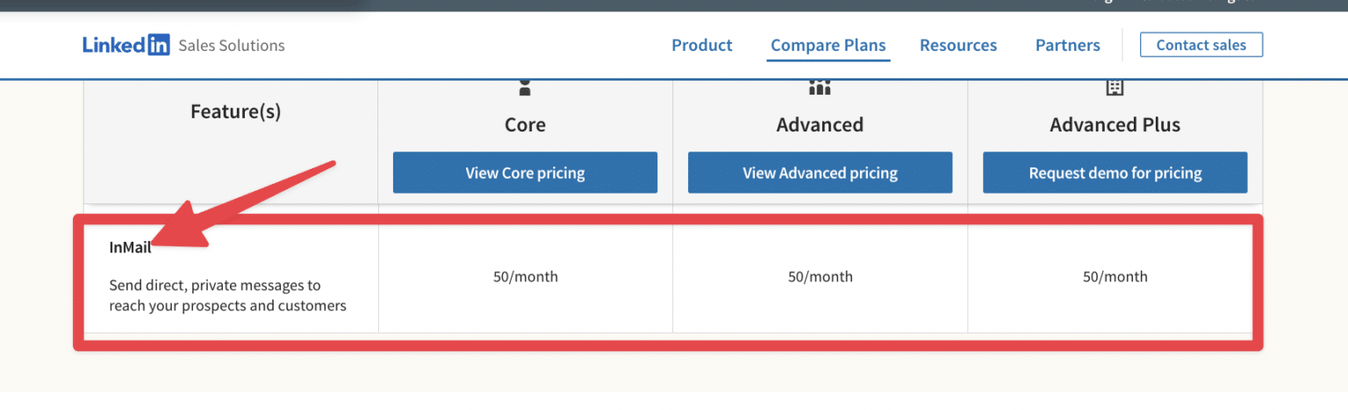Select the InMail feature title

click(x=130, y=248)
